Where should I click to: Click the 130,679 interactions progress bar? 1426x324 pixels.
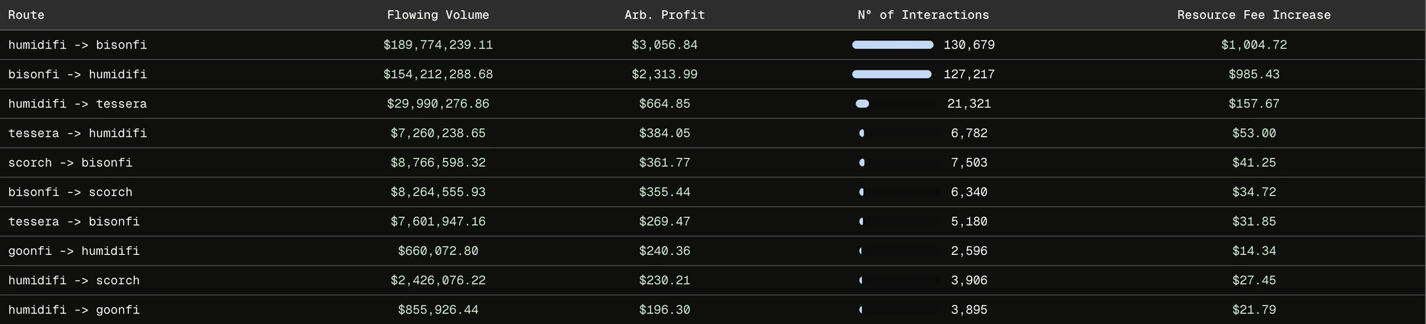point(893,45)
